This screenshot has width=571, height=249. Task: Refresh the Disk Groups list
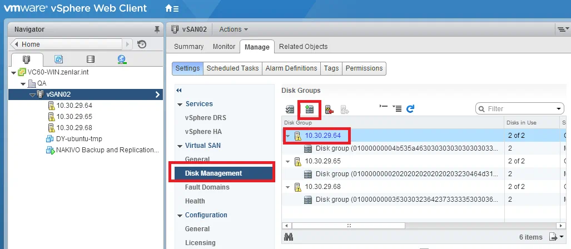tap(410, 109)
